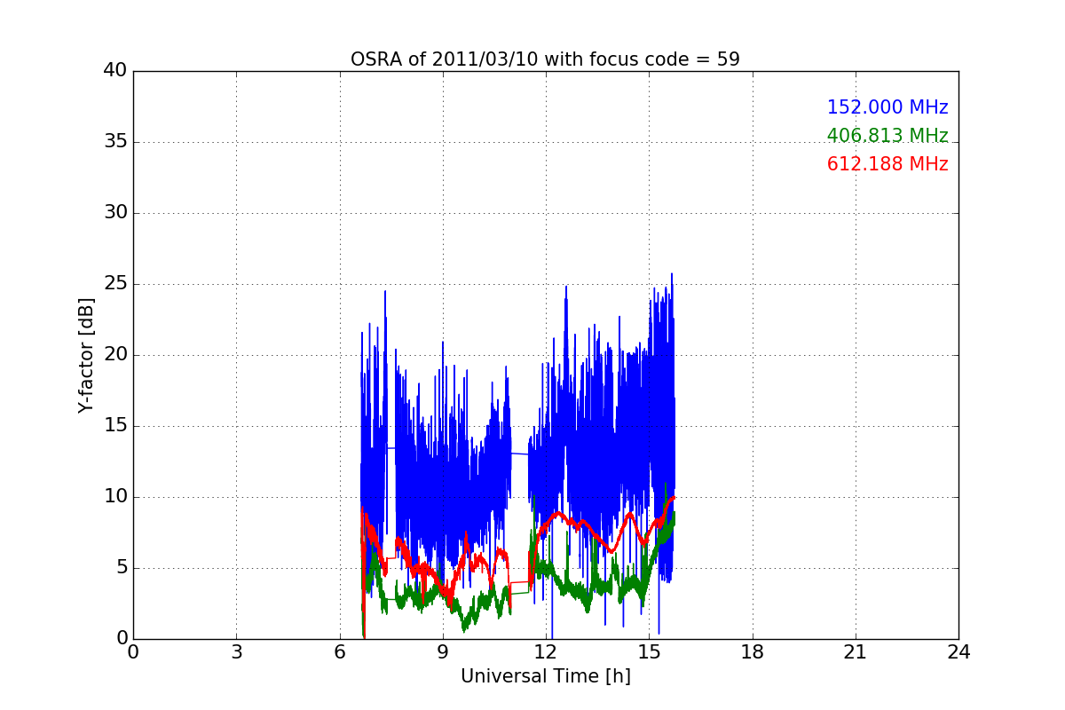The image size is (1065, 710).
Task: Click x-axis tick label 15
Action: pos(649,651)
